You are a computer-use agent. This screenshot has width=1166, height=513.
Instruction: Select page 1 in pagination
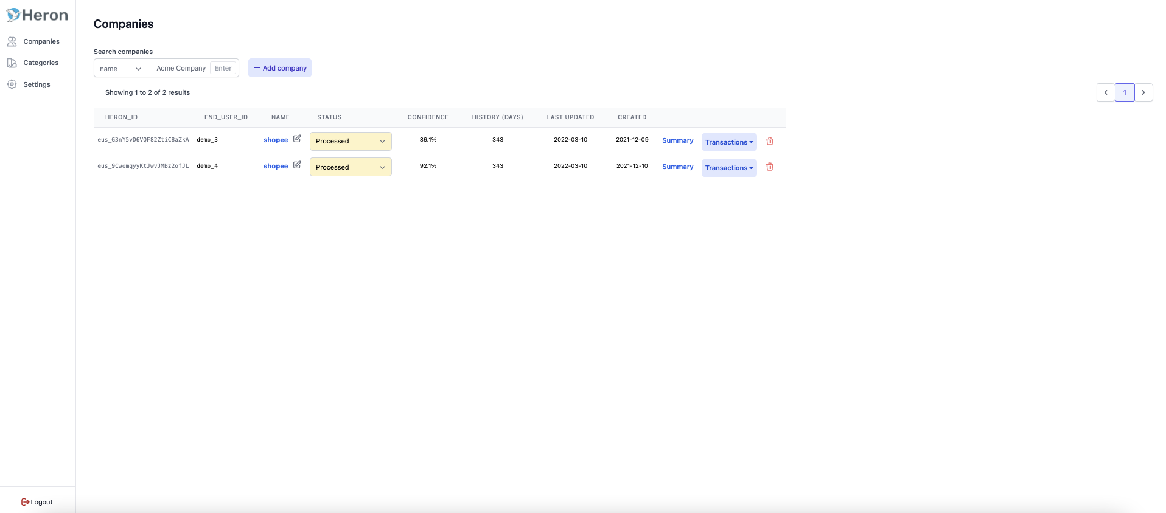click(1125, 92)
